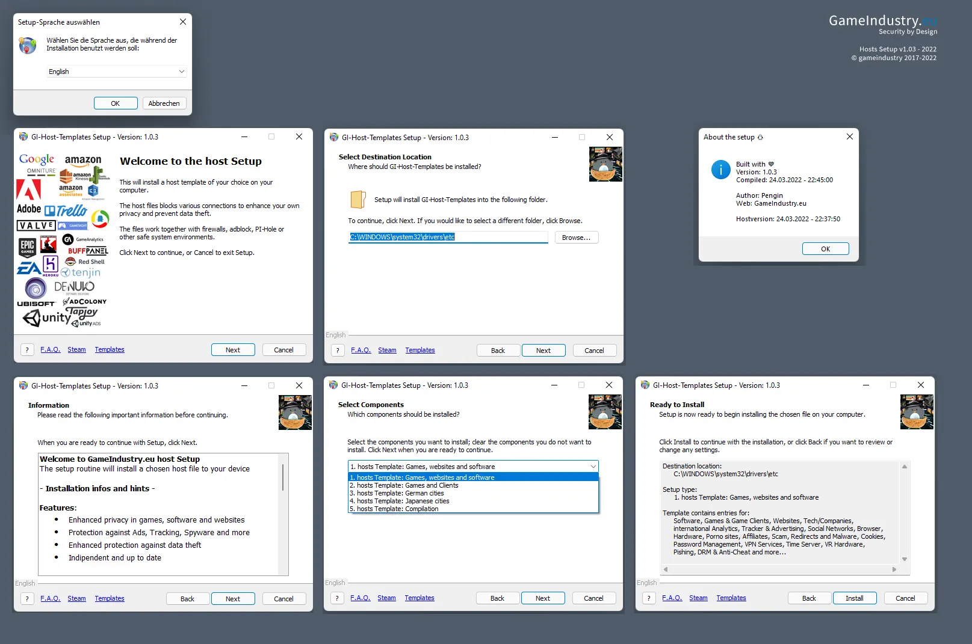
Task: Click Next in Select Components window
Action: pyautogui.click(x=543, y=598)
